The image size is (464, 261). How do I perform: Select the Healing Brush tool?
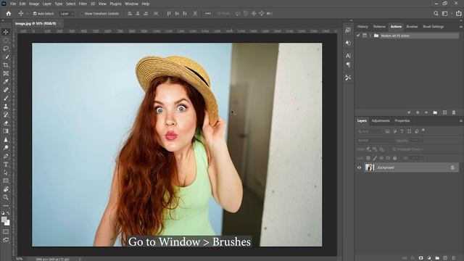(6, 90)
